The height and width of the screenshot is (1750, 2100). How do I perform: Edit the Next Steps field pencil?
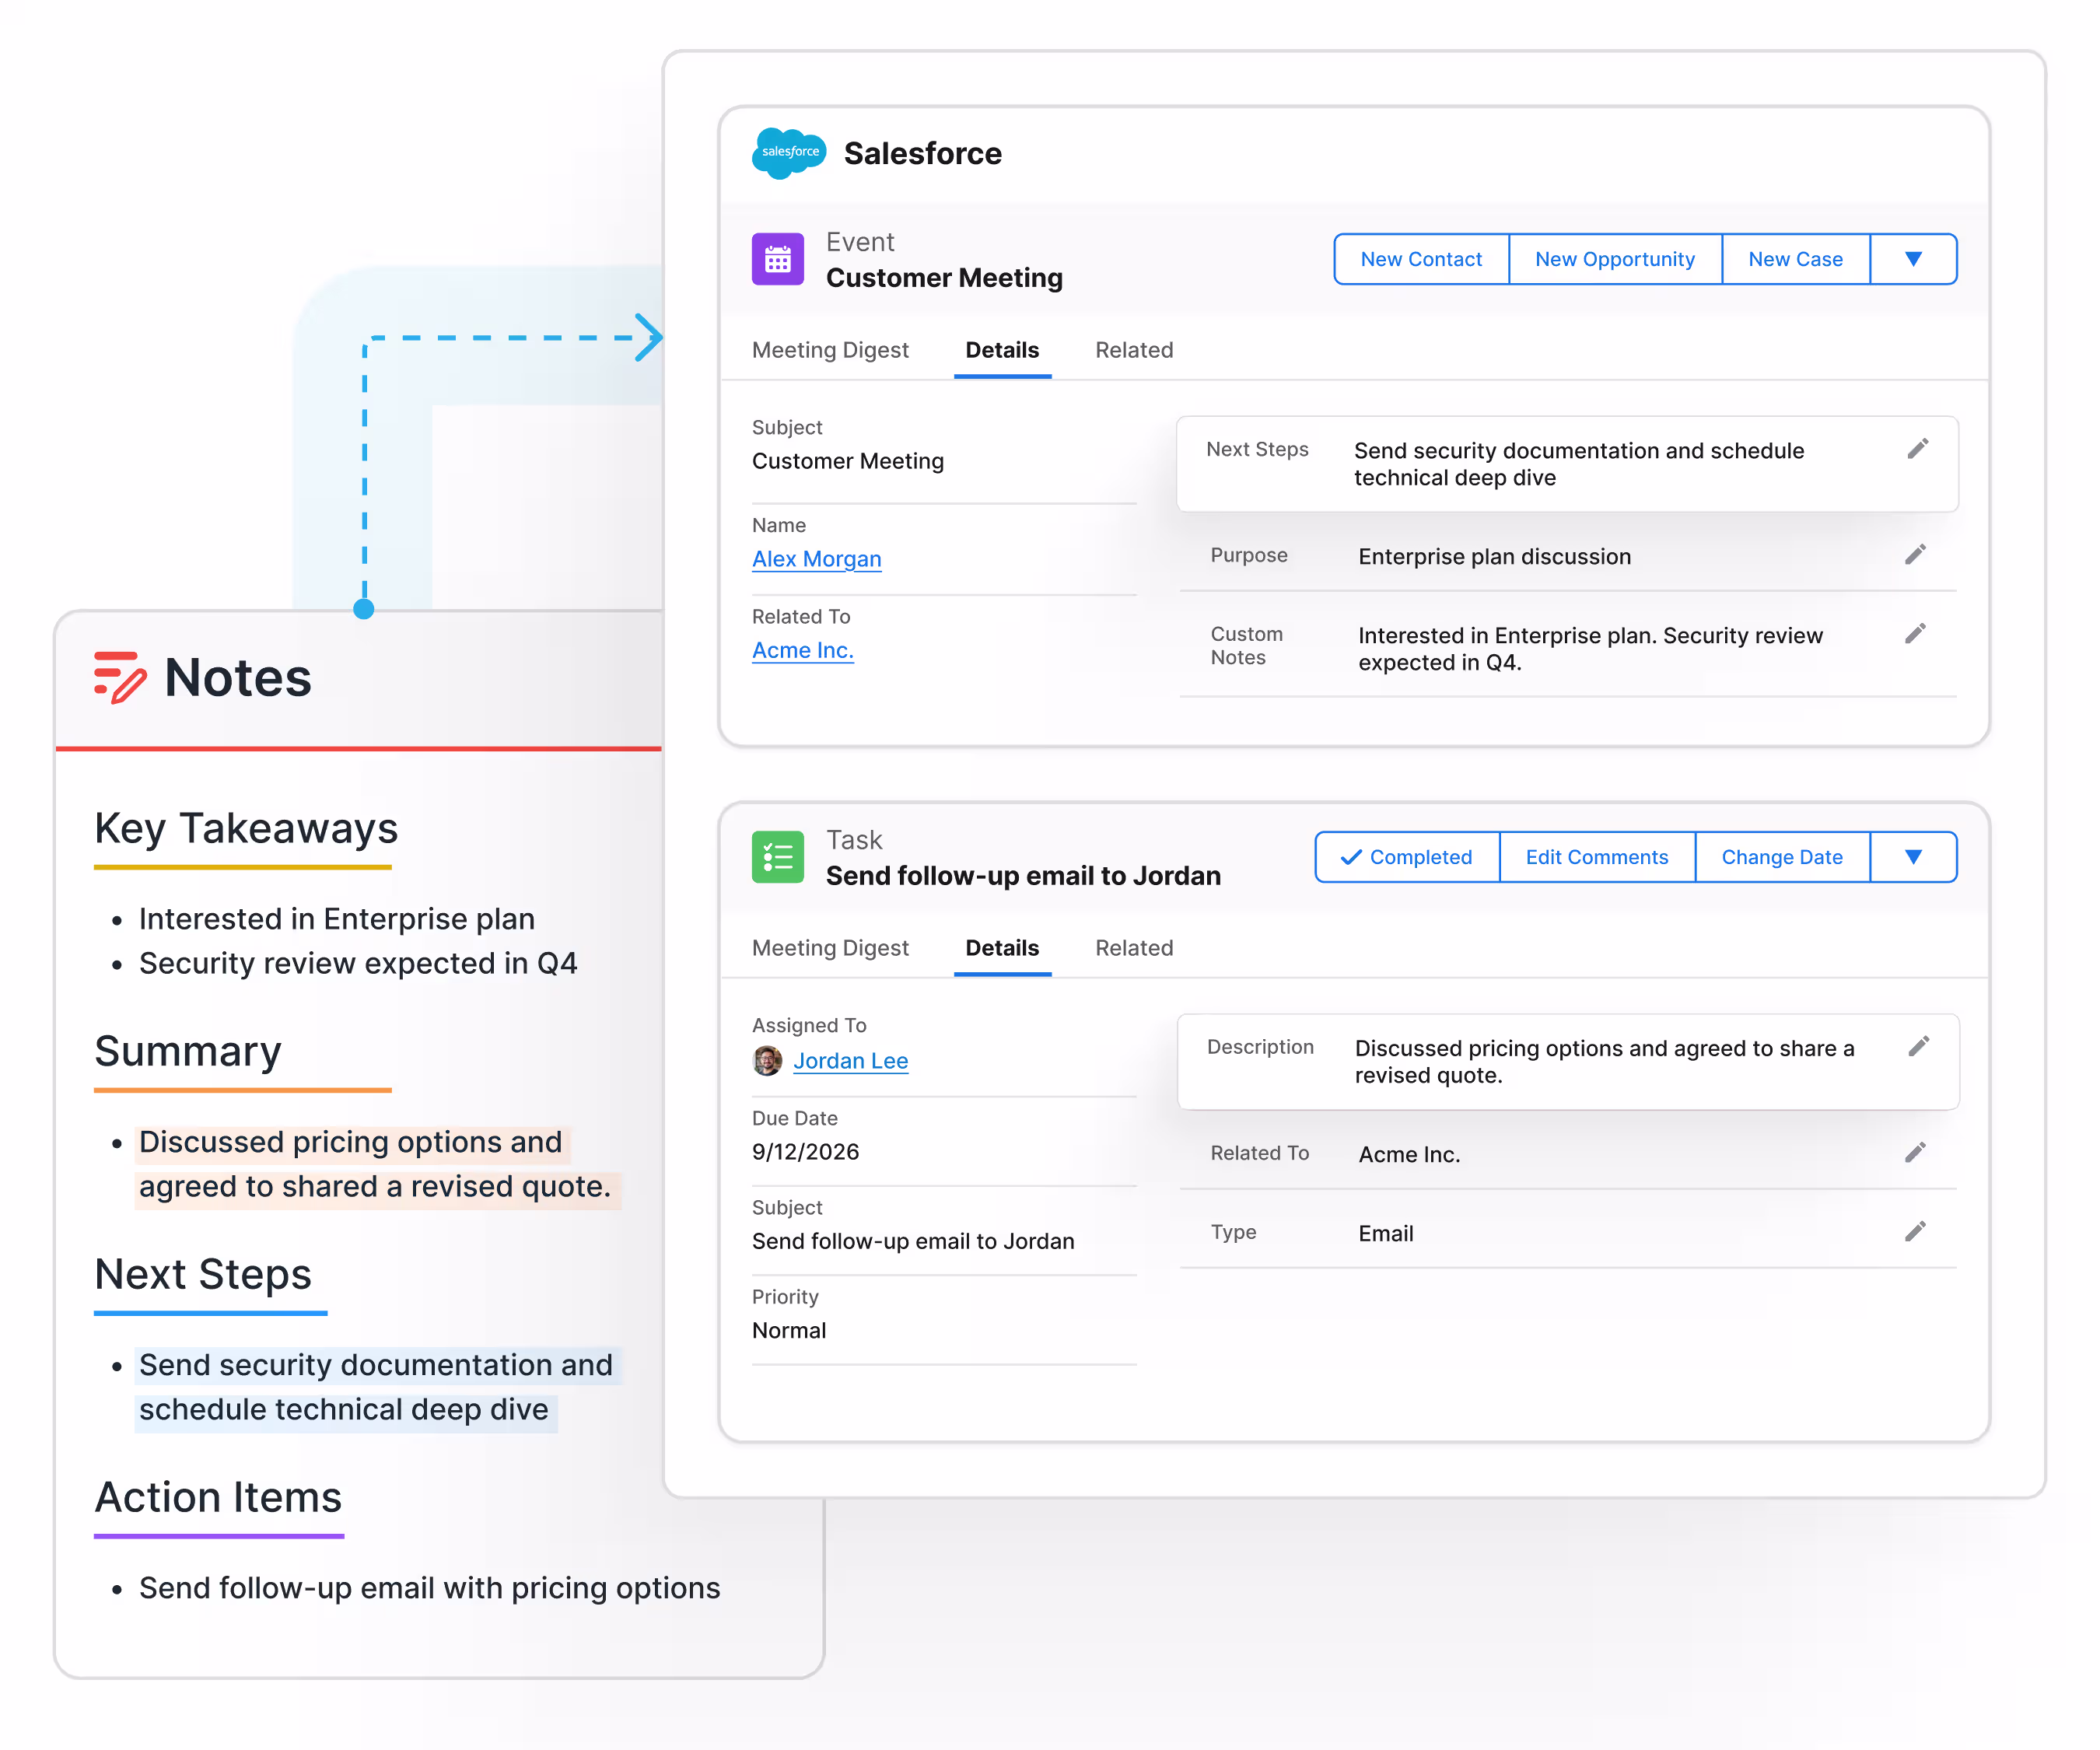[x=1917, y=449]
